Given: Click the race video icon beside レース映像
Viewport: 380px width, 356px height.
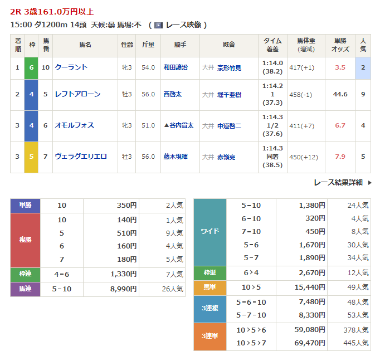Looking at the screenshot, I should pos(159,25).
